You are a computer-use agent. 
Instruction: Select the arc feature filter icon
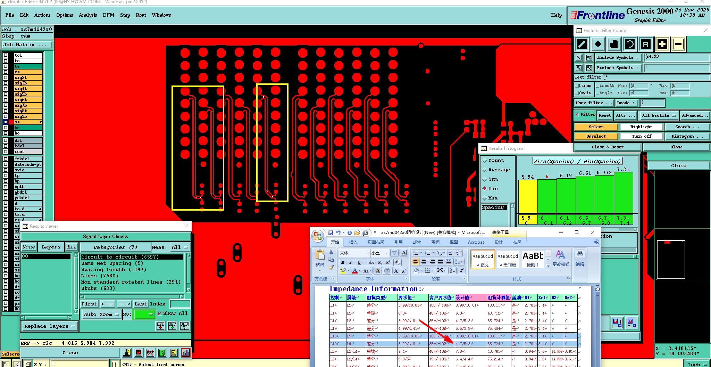630,44
